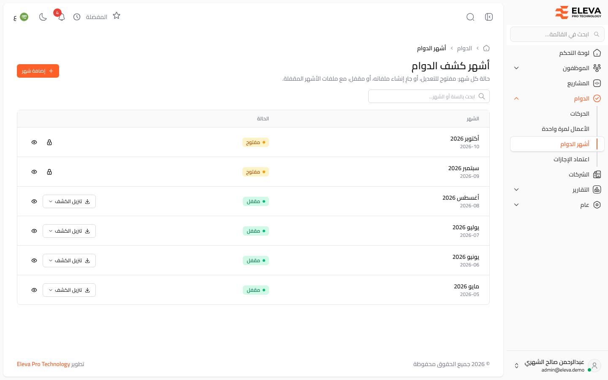The height and width of the screenshot is (380, 608).
Task: Open المشاريع in the sidebar
Action: pos(557,83)
